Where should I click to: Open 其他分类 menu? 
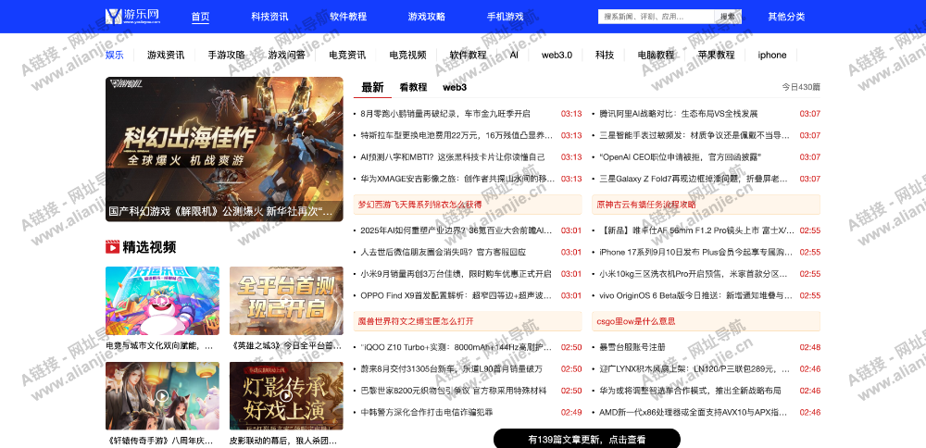[786, 17]
